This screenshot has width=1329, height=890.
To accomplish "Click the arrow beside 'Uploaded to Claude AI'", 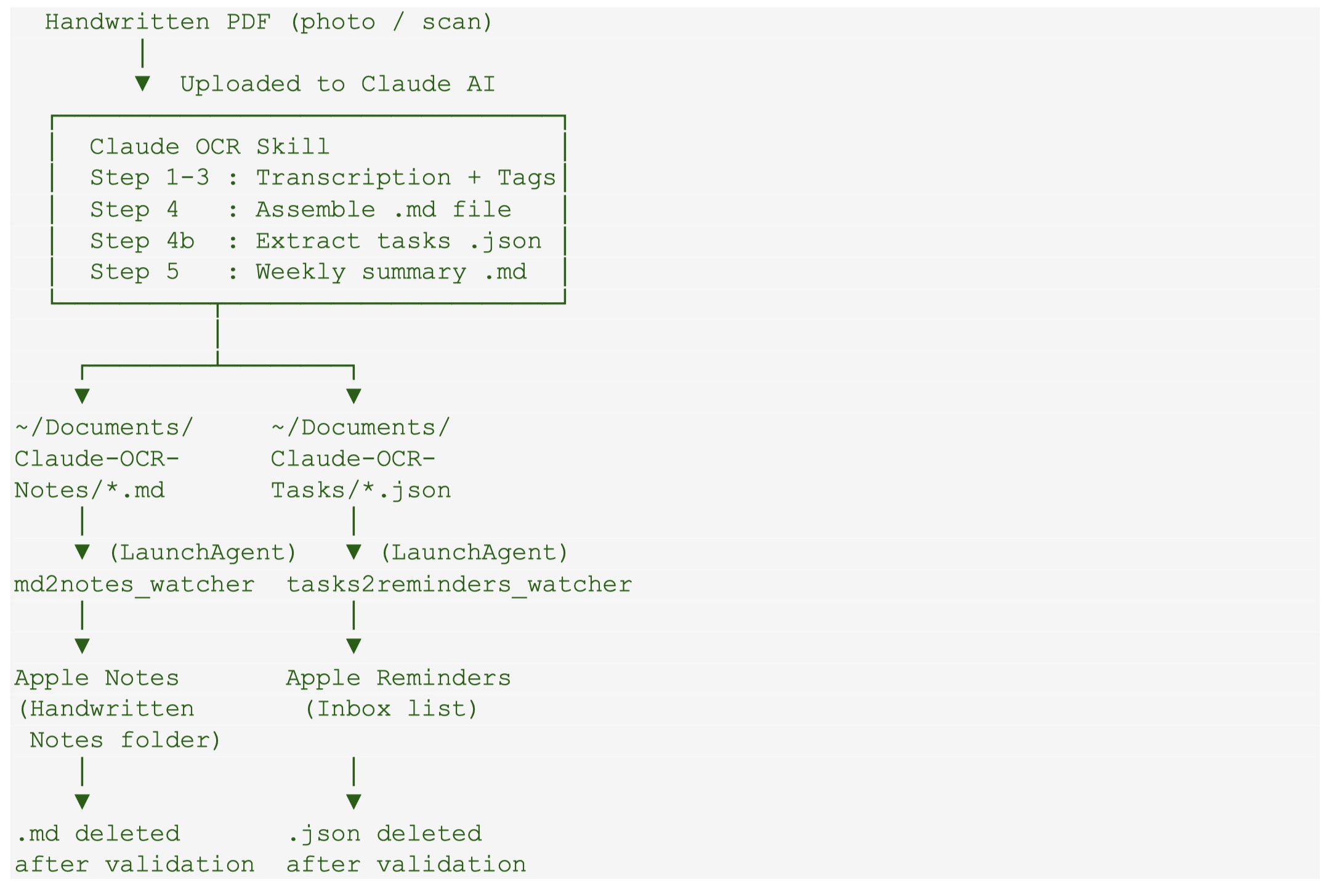I will [142, 83].
